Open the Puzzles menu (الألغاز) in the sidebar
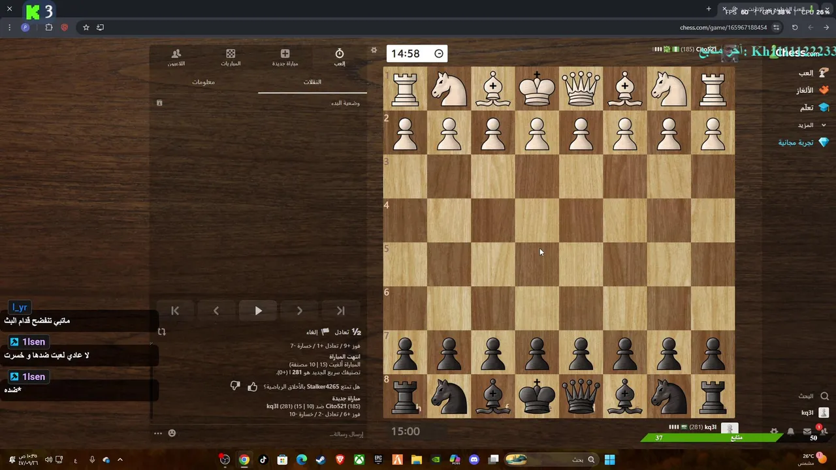 pyautogui.click(x=812, y=90)
